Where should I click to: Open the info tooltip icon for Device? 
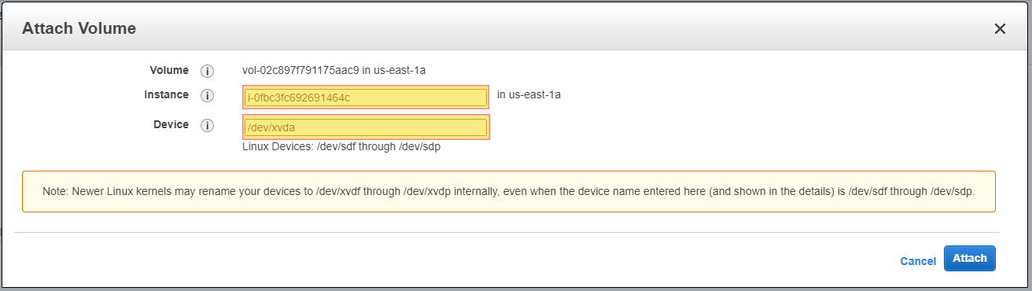click(208, 126)
